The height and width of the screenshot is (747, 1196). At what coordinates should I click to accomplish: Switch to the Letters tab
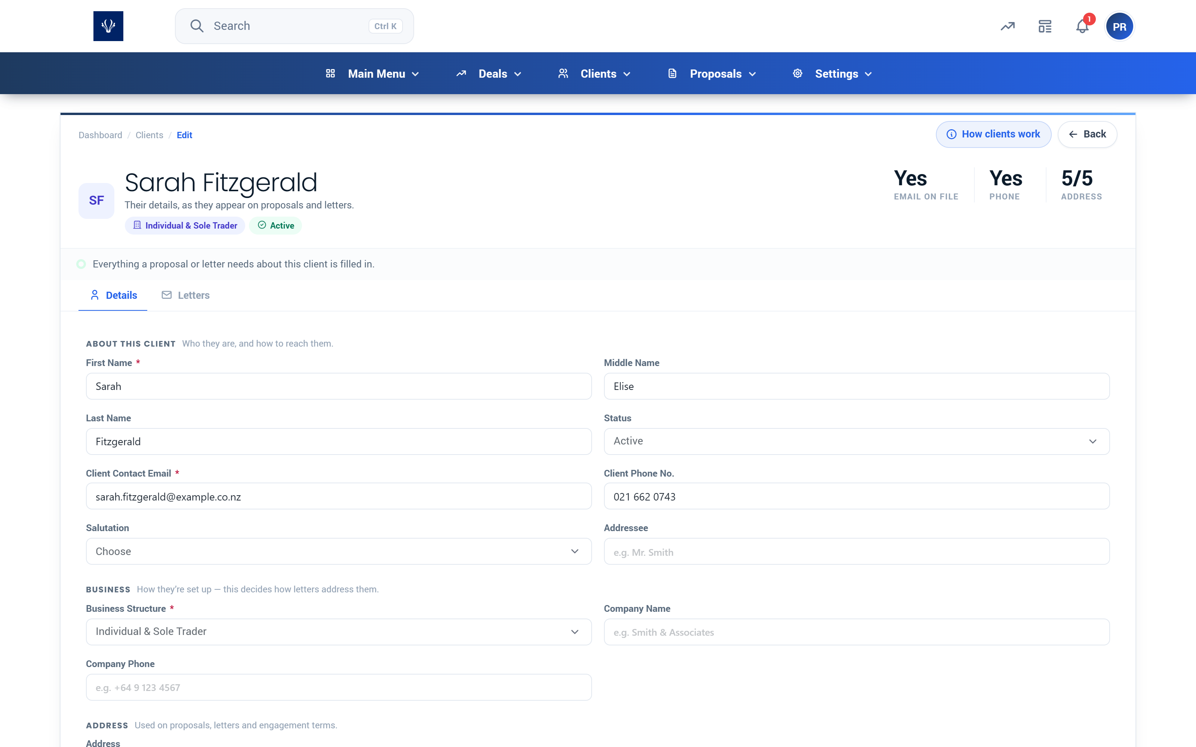(186, 295)
